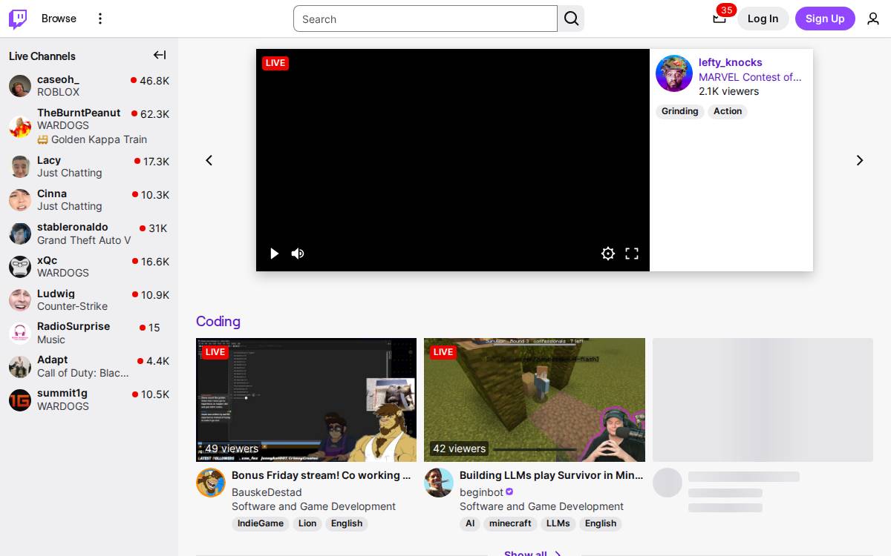
Task: Open the Browse menu
Action: click(59, 19)
